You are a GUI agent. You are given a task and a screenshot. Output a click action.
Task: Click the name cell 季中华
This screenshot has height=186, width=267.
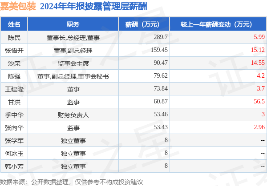tap(14, 115)
